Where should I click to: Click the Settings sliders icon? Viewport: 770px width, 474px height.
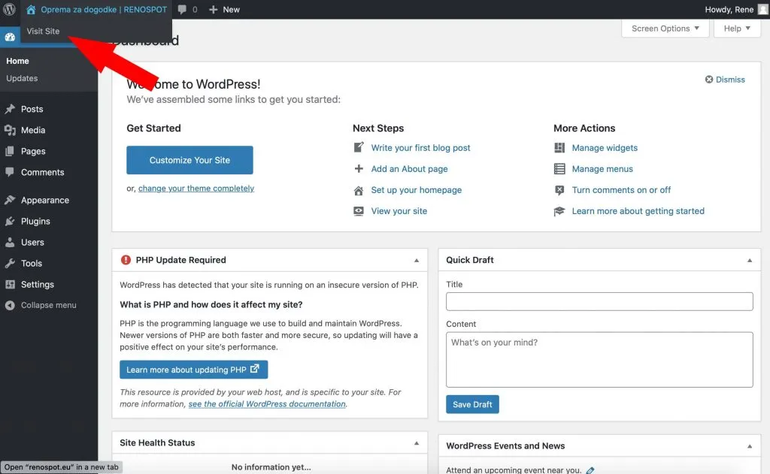[x=10, y=284]
